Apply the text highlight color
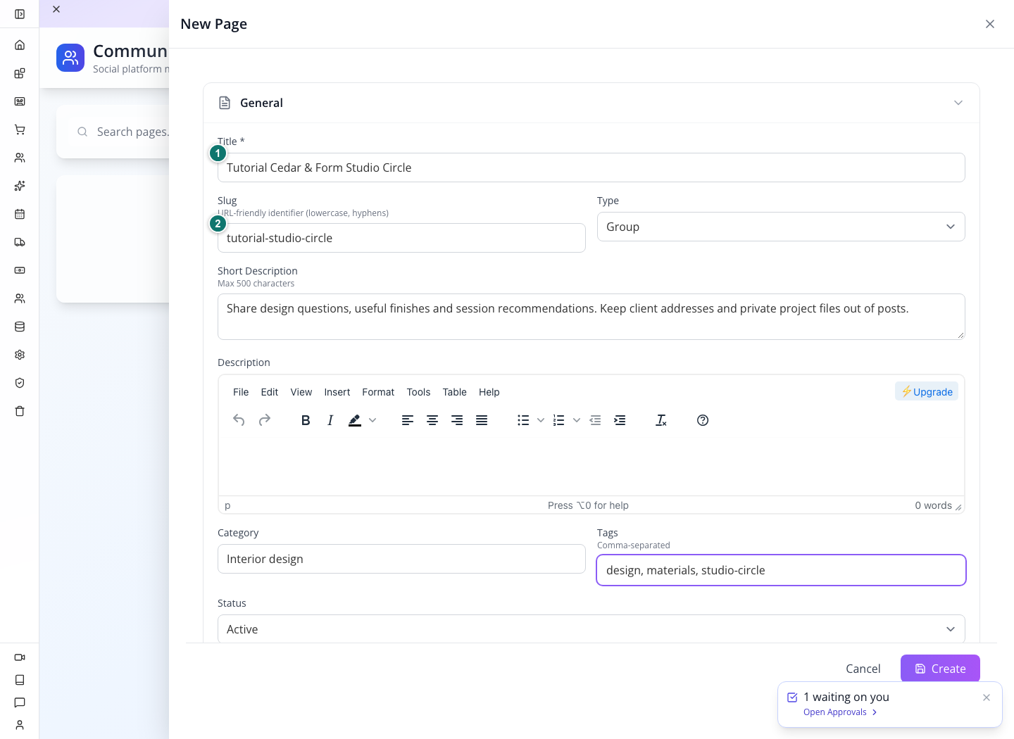The height and width of the screenshot is (739, 1014). tap(355, 420)
